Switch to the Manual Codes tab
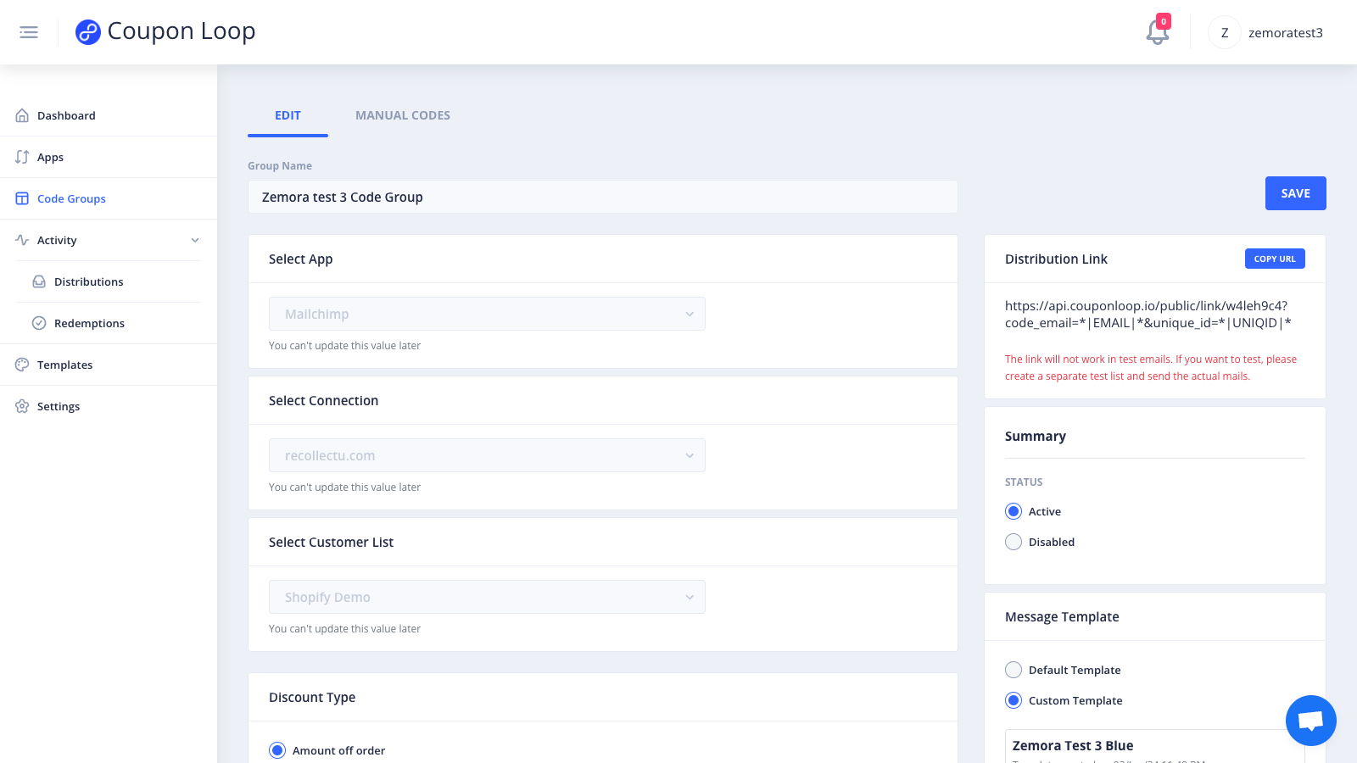The image size is (1357, 763). point(403,115)
